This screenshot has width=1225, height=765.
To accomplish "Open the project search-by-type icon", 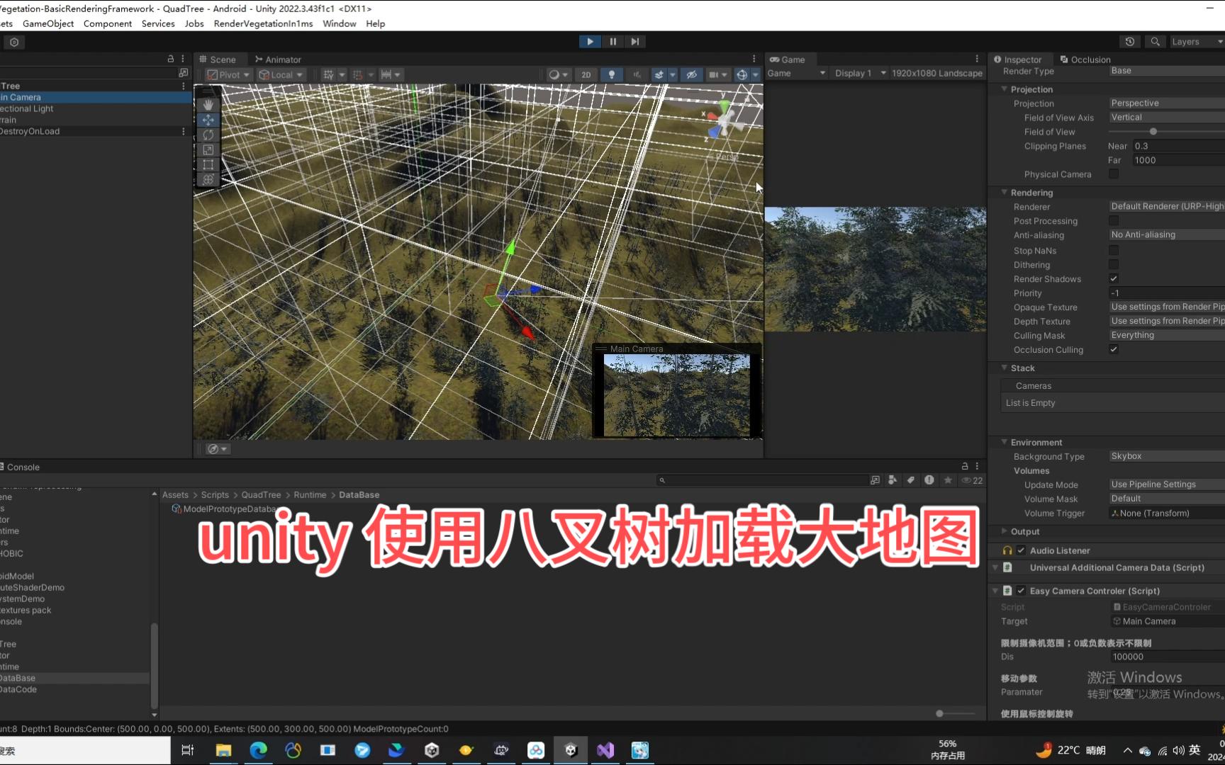I will coord(893,480).
